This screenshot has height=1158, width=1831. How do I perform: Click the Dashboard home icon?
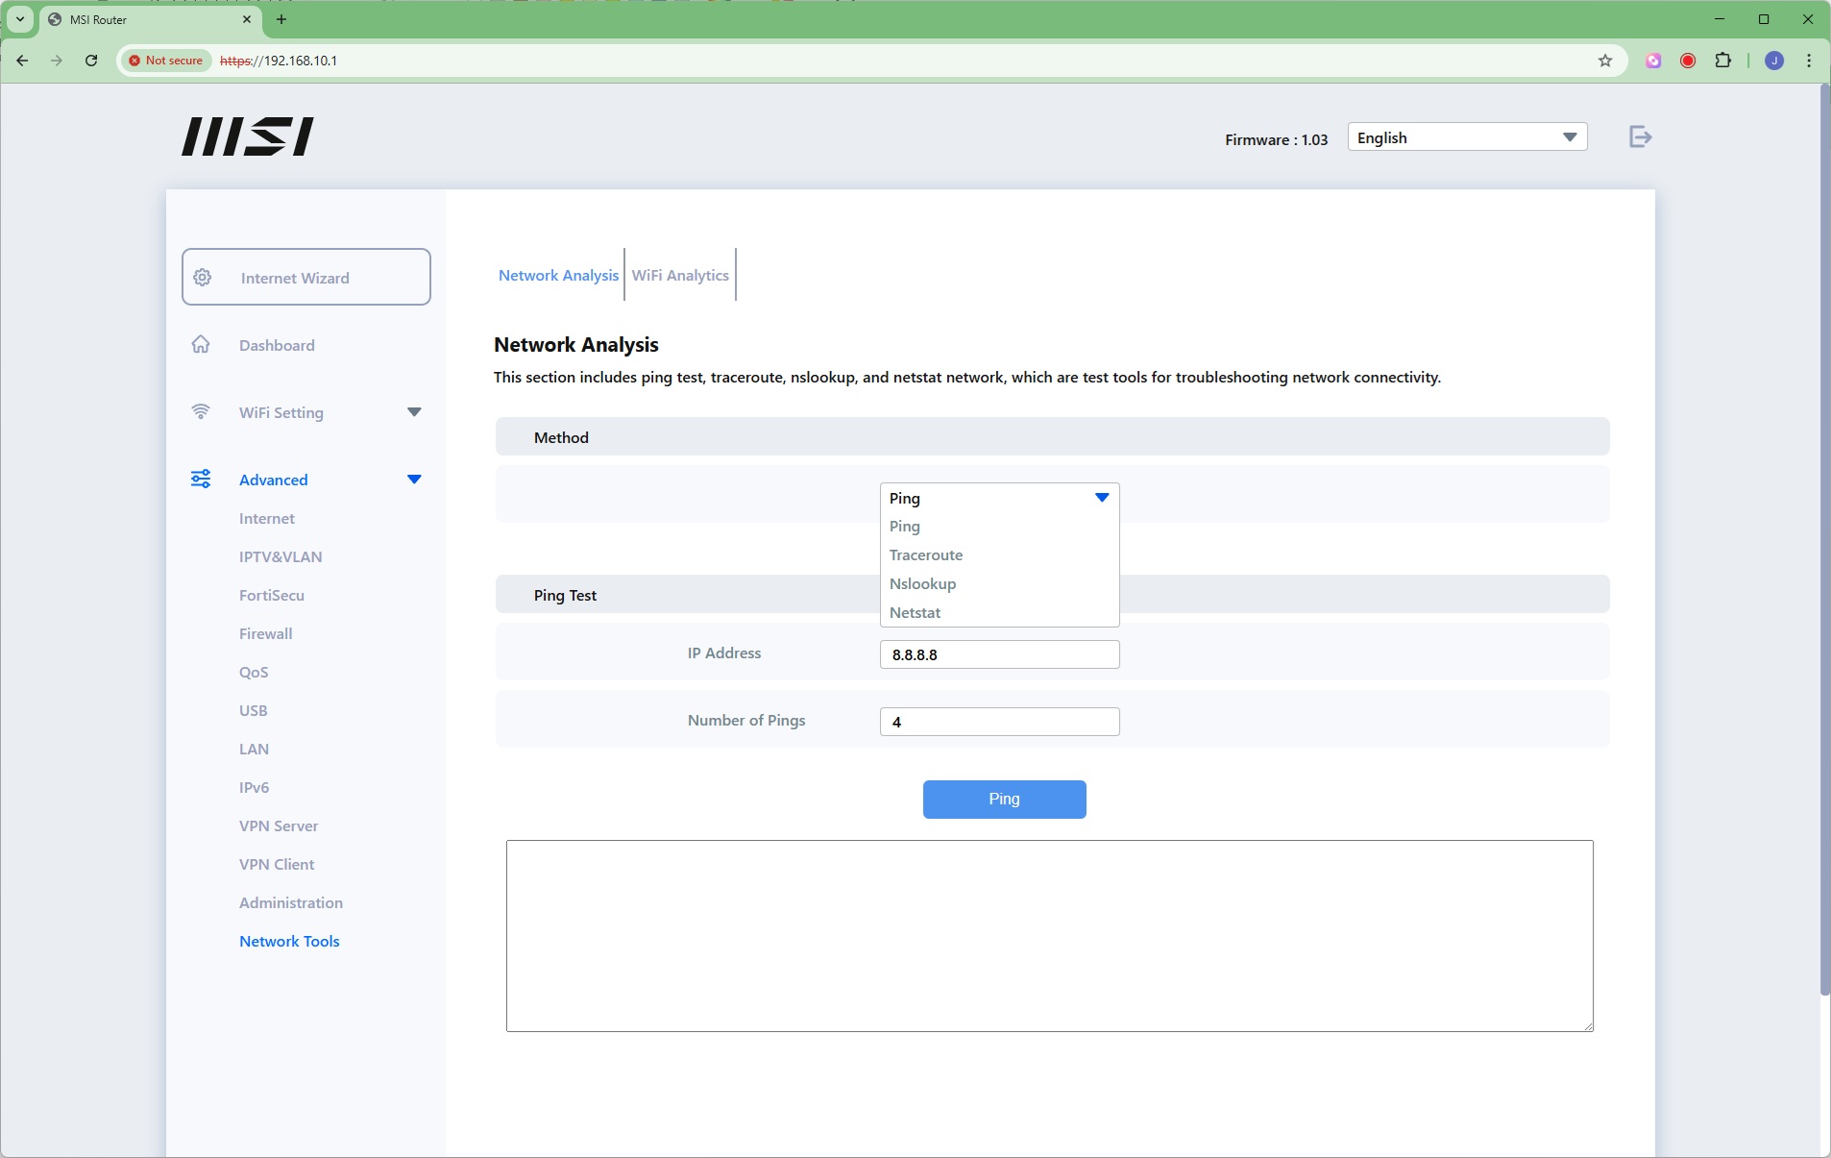[201, 345]
